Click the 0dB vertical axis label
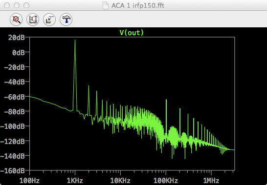Screen dimensions: 267x185 coord(19,52)
